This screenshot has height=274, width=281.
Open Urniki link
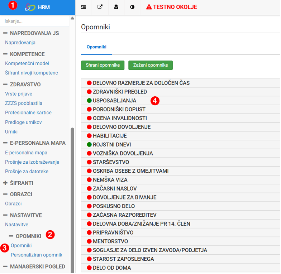(11, 132)
